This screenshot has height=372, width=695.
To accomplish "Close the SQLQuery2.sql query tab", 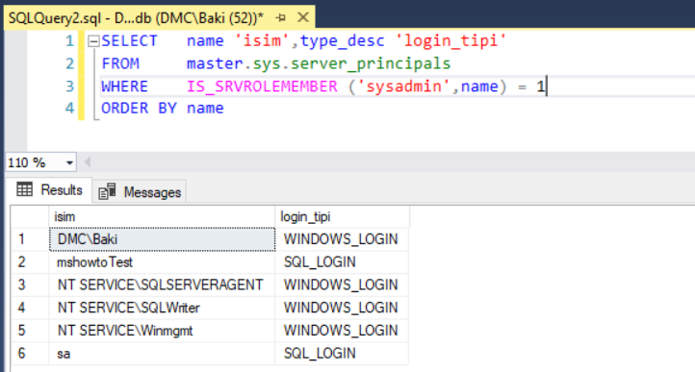I will click(303, 17).
